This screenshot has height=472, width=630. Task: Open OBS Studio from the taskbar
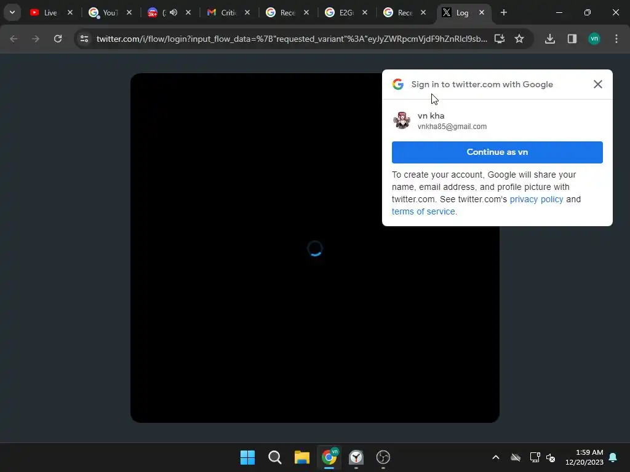383,457
